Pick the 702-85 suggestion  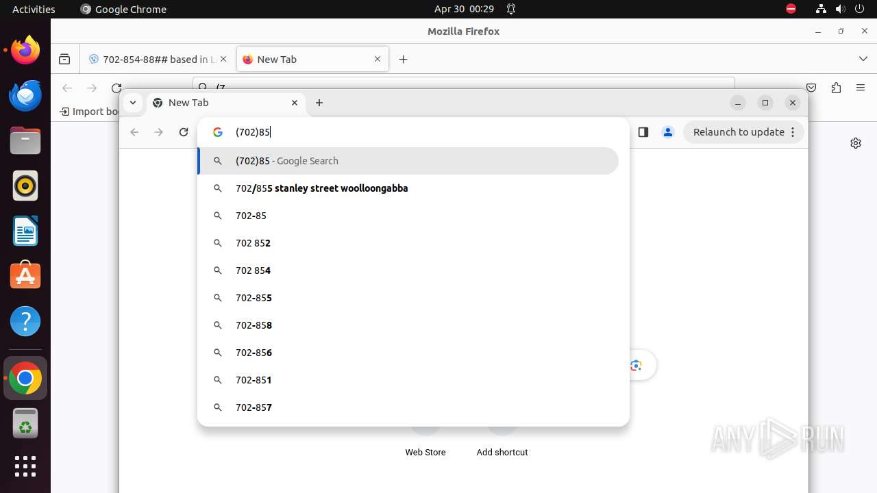408,216
